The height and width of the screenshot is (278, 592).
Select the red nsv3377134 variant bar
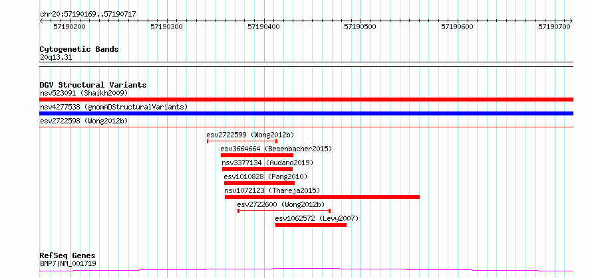(257, 169)
